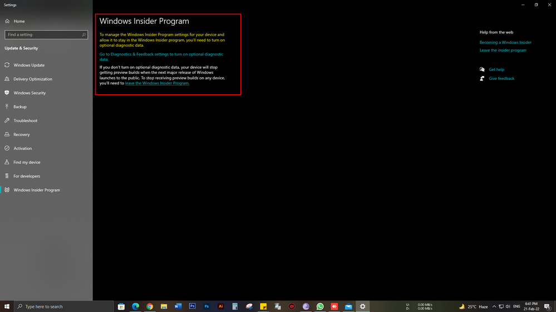Launch the Photoshop icon beside Word
Image resolution: width=556 pixels, height=312 pixels.
(x=192, y=306)
